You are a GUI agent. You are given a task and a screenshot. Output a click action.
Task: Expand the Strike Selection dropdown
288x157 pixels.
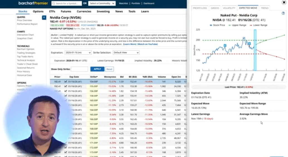tap(126, 53)
